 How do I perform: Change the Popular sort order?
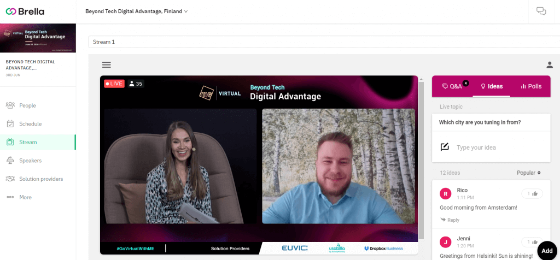click(529, 173)
